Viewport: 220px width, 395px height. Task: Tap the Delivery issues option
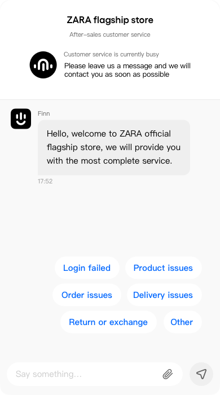pos(163,295)
